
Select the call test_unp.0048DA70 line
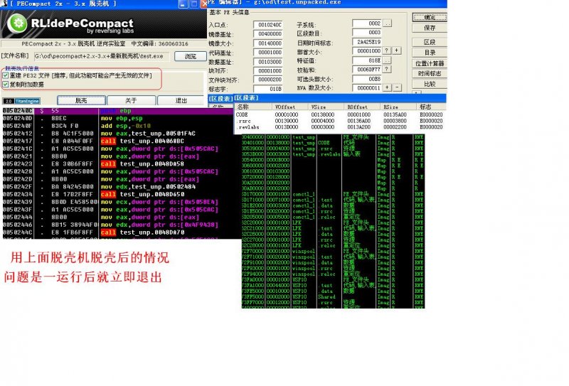122,232
